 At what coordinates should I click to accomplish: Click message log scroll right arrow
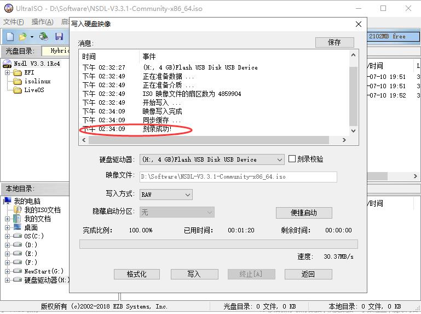coord(344,140)
